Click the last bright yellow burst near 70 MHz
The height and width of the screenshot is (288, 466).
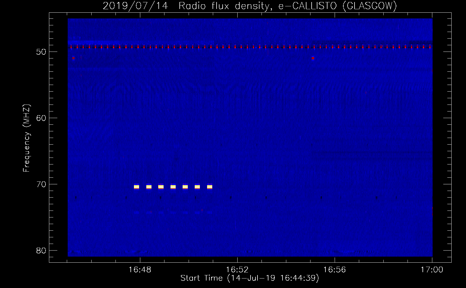(210, 187)
